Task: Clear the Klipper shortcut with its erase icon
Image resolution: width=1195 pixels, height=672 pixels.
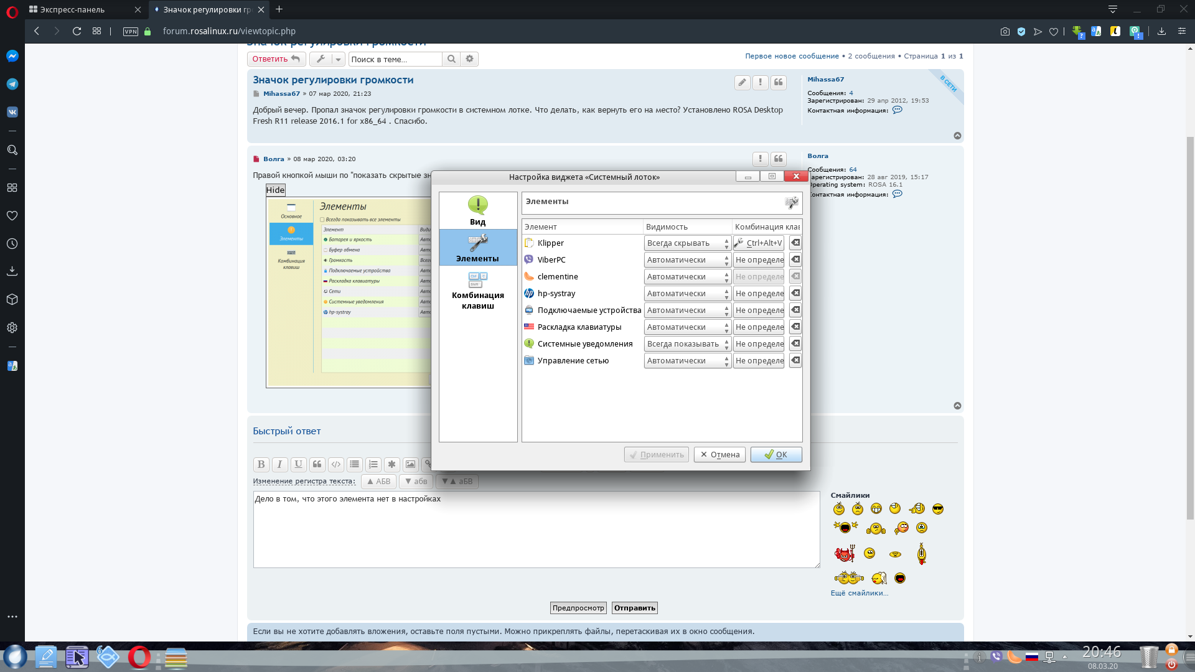Action: click(795, 243)
